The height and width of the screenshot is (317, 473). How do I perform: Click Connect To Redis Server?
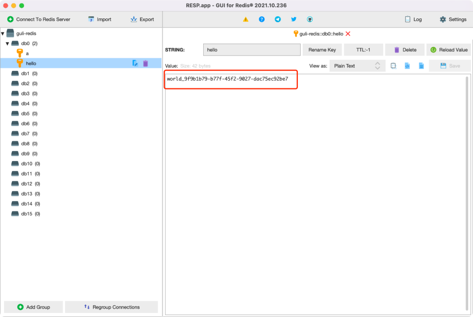click(39, 19)
